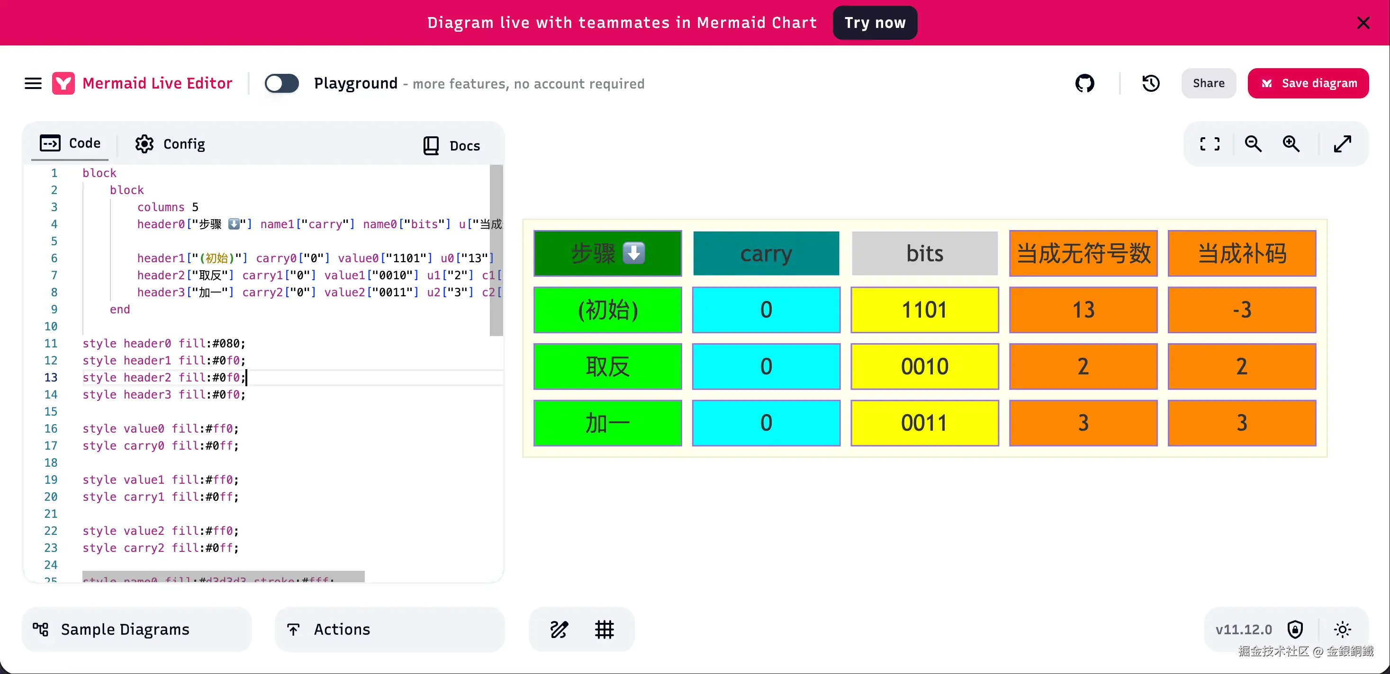Toggle rough sketch drawing mode
This screenshot has height=674, width=1390.
click(x=559, y=629)
